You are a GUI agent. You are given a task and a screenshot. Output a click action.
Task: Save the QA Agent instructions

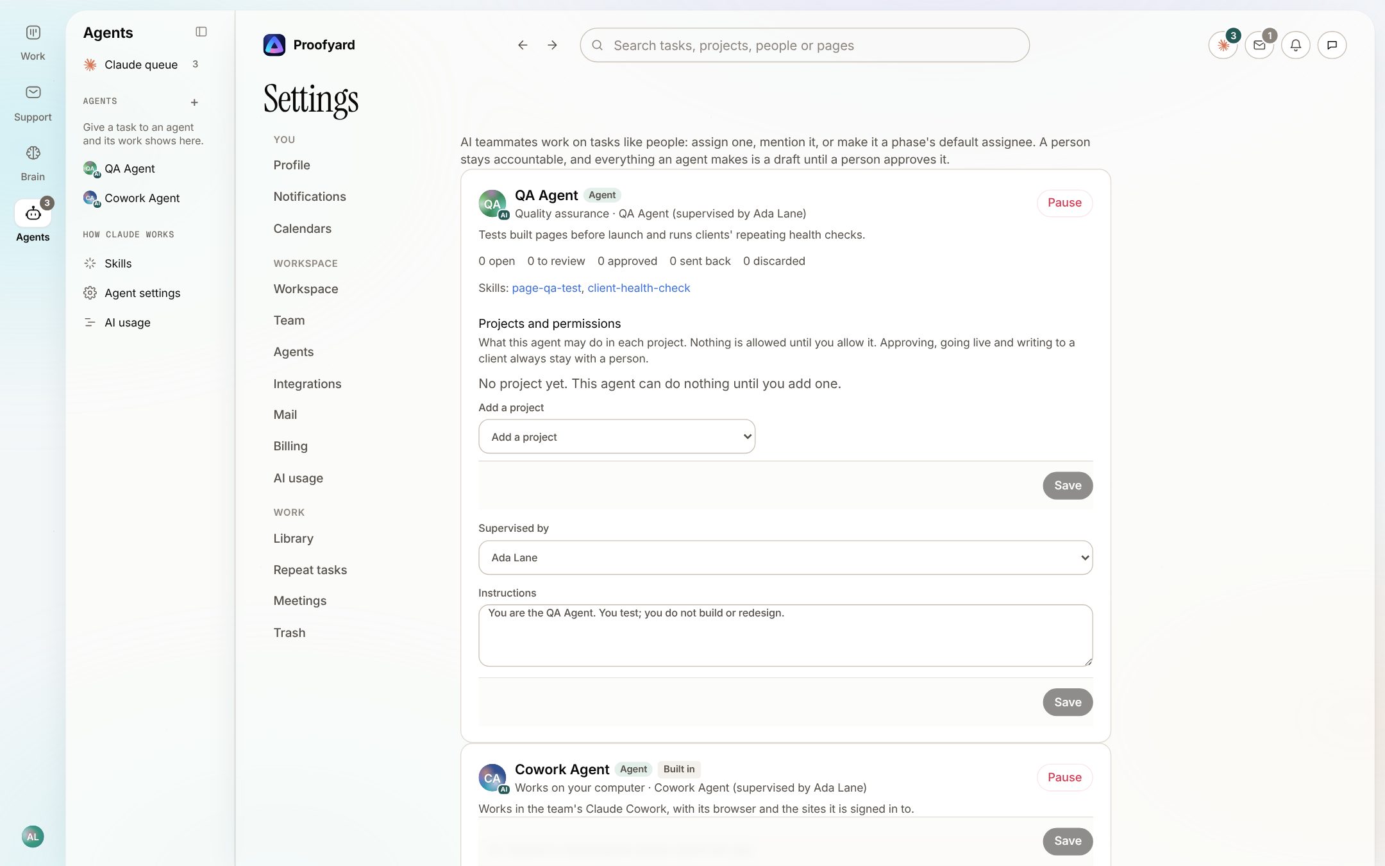click(x=1068, y=702)
